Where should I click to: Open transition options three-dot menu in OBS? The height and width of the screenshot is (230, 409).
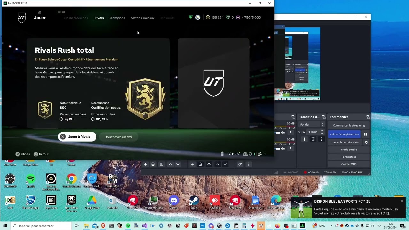coord(321,139)
